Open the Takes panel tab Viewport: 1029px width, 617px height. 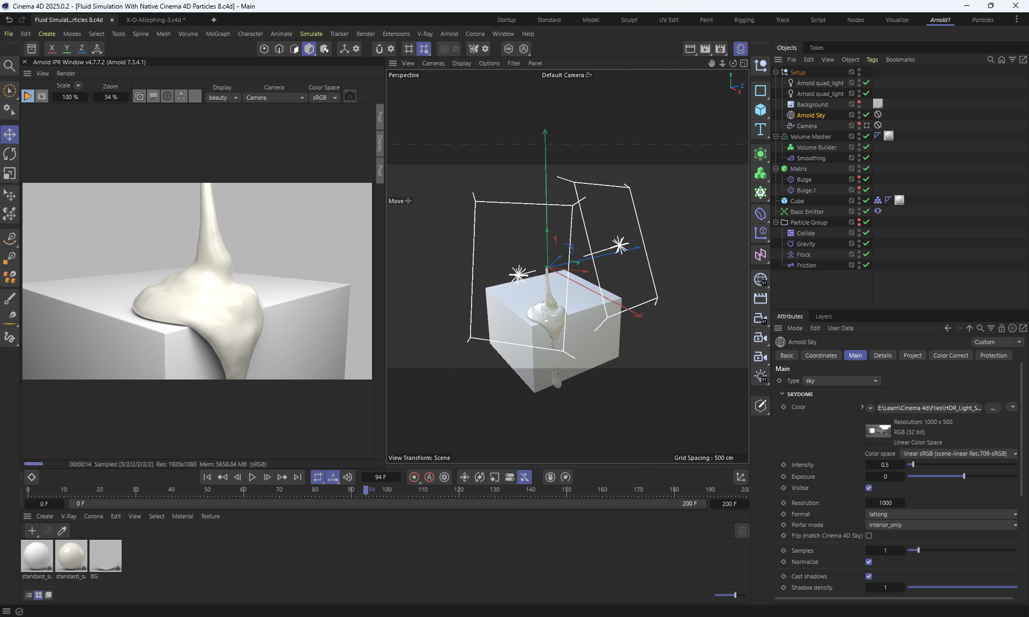816,48
